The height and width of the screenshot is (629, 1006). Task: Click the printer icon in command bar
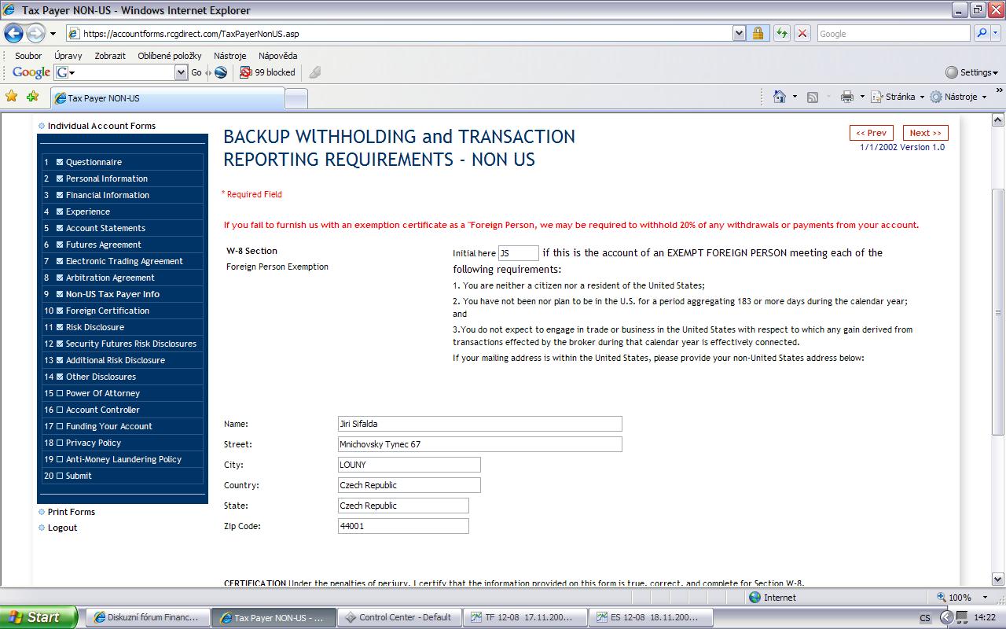coord(846,97)
